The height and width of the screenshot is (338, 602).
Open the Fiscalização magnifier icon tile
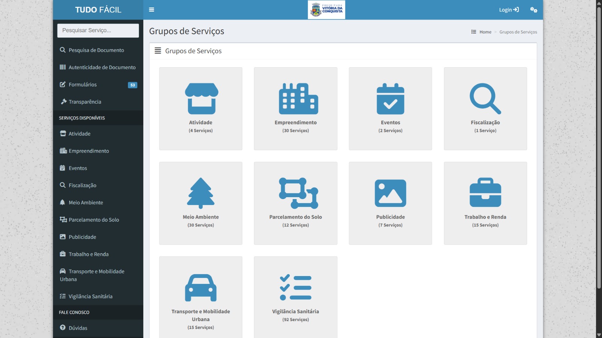click(485, 99)
